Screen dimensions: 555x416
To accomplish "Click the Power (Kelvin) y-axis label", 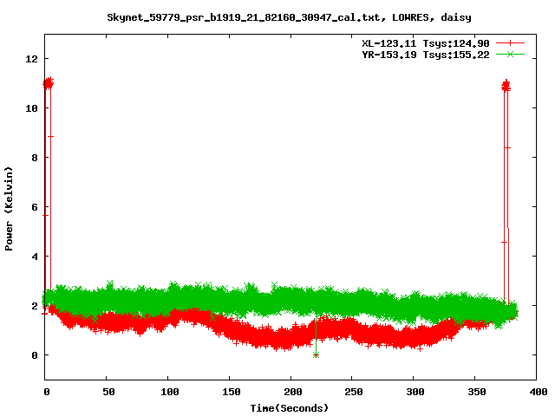I will tap(9, 208).
